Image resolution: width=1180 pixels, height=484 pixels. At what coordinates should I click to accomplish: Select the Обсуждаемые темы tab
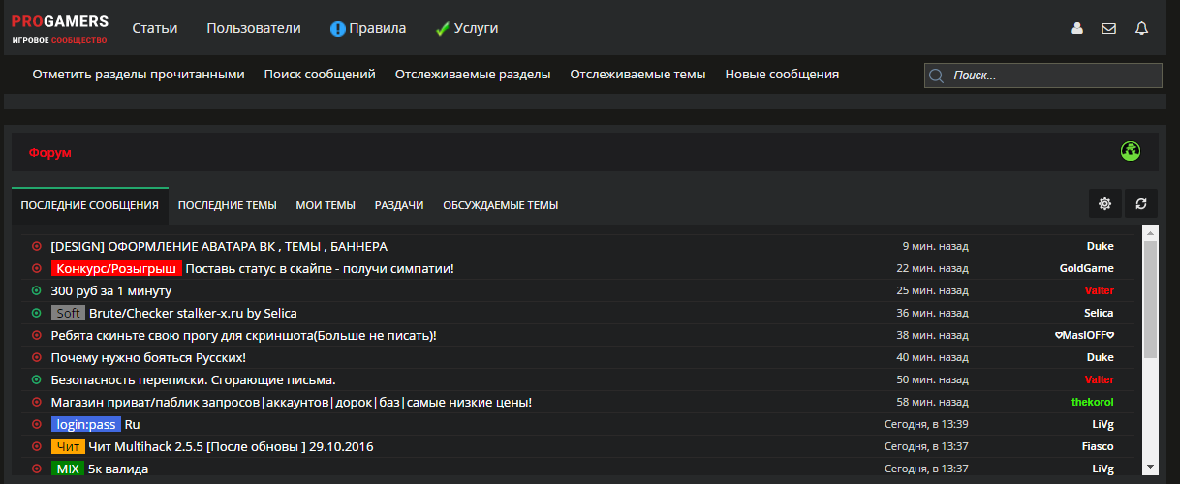501,205
